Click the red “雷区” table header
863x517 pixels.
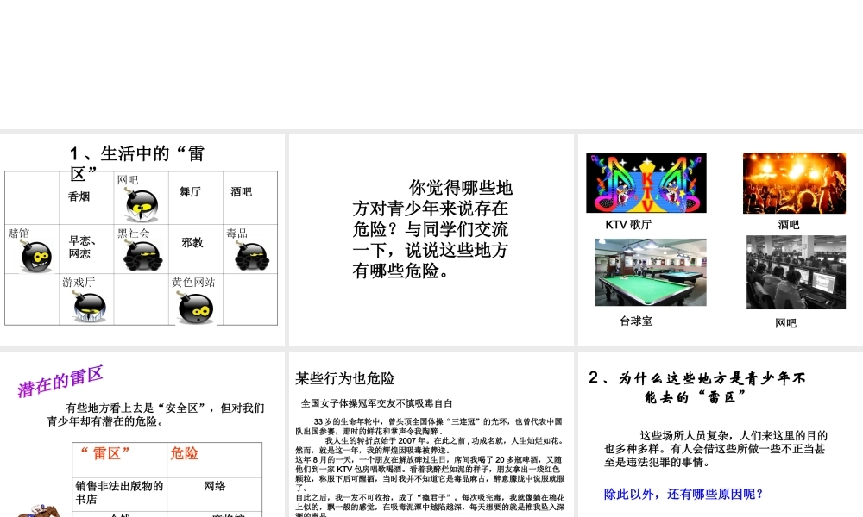[105, 452]
